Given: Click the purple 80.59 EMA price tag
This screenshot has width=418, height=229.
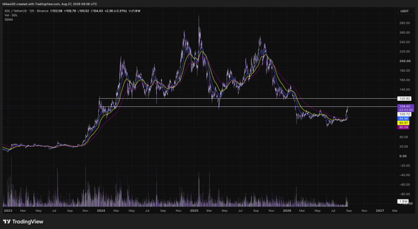Looking at the screenshot, I should [x=404, y=127].
